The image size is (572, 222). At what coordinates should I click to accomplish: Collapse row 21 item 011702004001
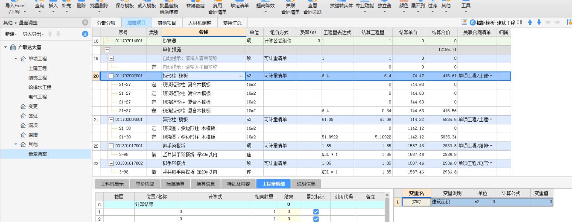pos(111,120)
